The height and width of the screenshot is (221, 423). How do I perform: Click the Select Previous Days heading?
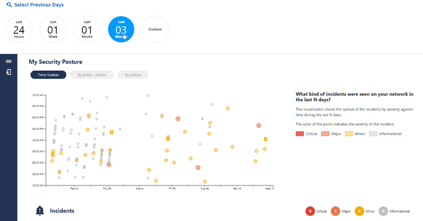click(x=39, y=5)
